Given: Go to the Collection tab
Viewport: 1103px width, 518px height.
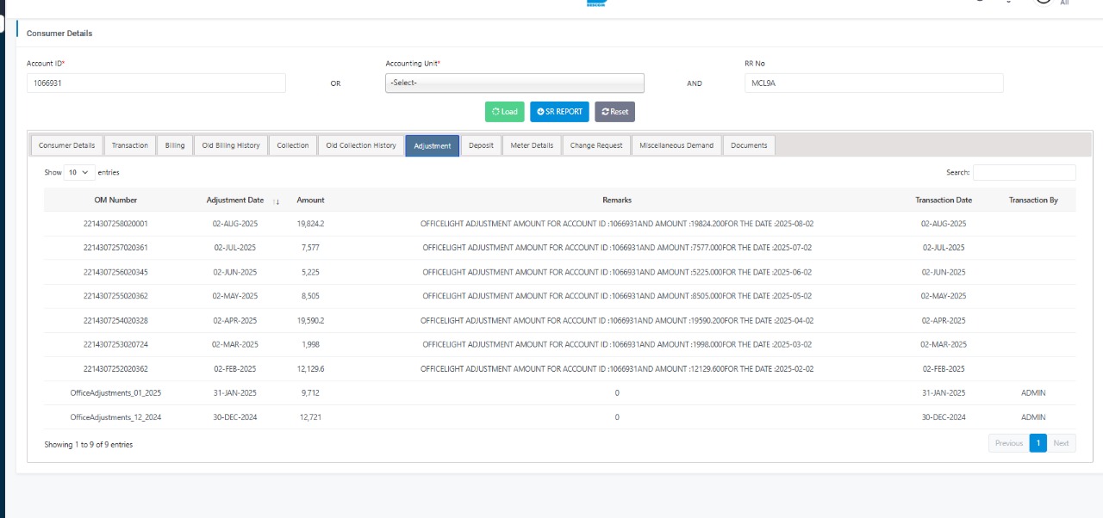Looking at the screenshot, I should pos(293,145).
